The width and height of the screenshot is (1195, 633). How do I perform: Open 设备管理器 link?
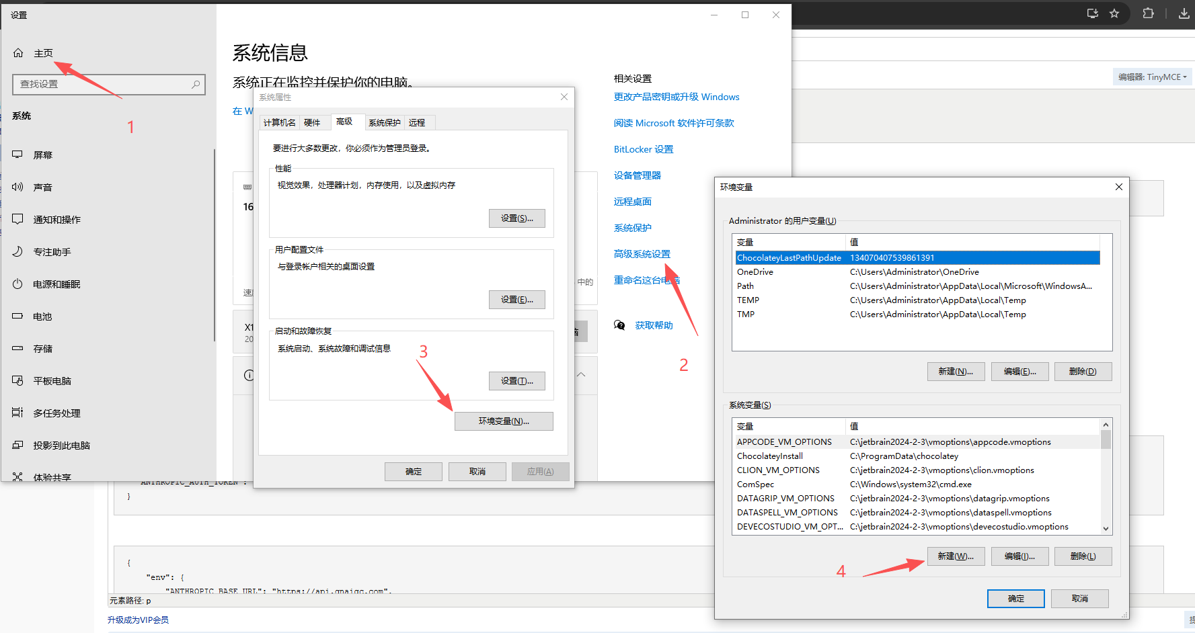[638, 175]
